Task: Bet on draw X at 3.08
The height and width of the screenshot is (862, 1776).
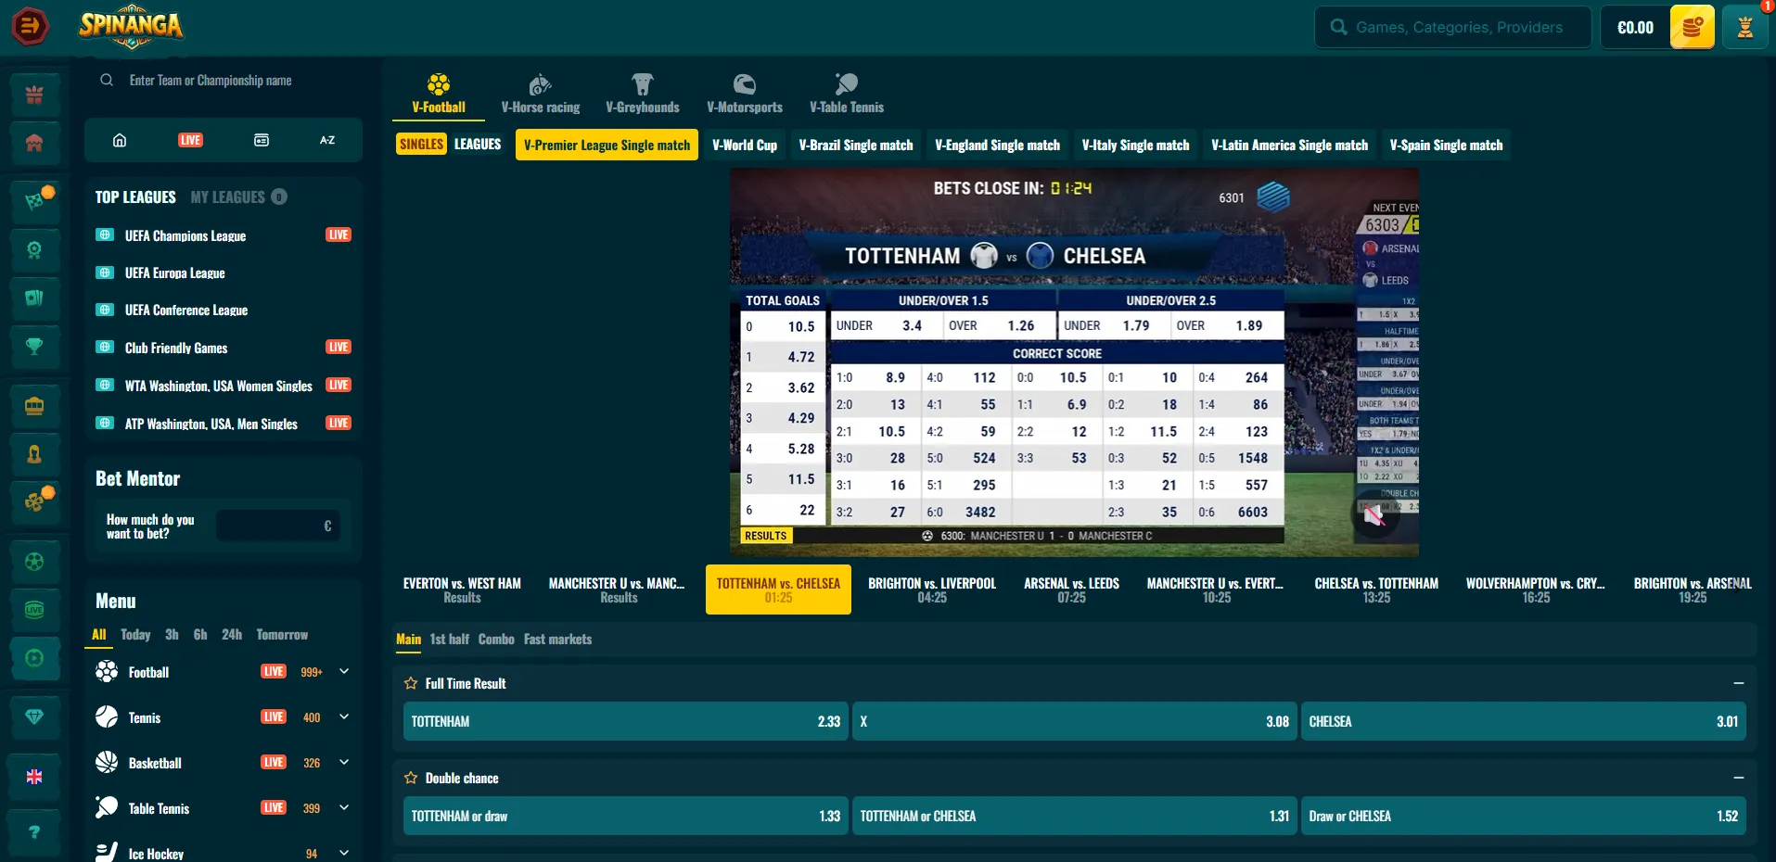Action: [x=1074, y=721]
